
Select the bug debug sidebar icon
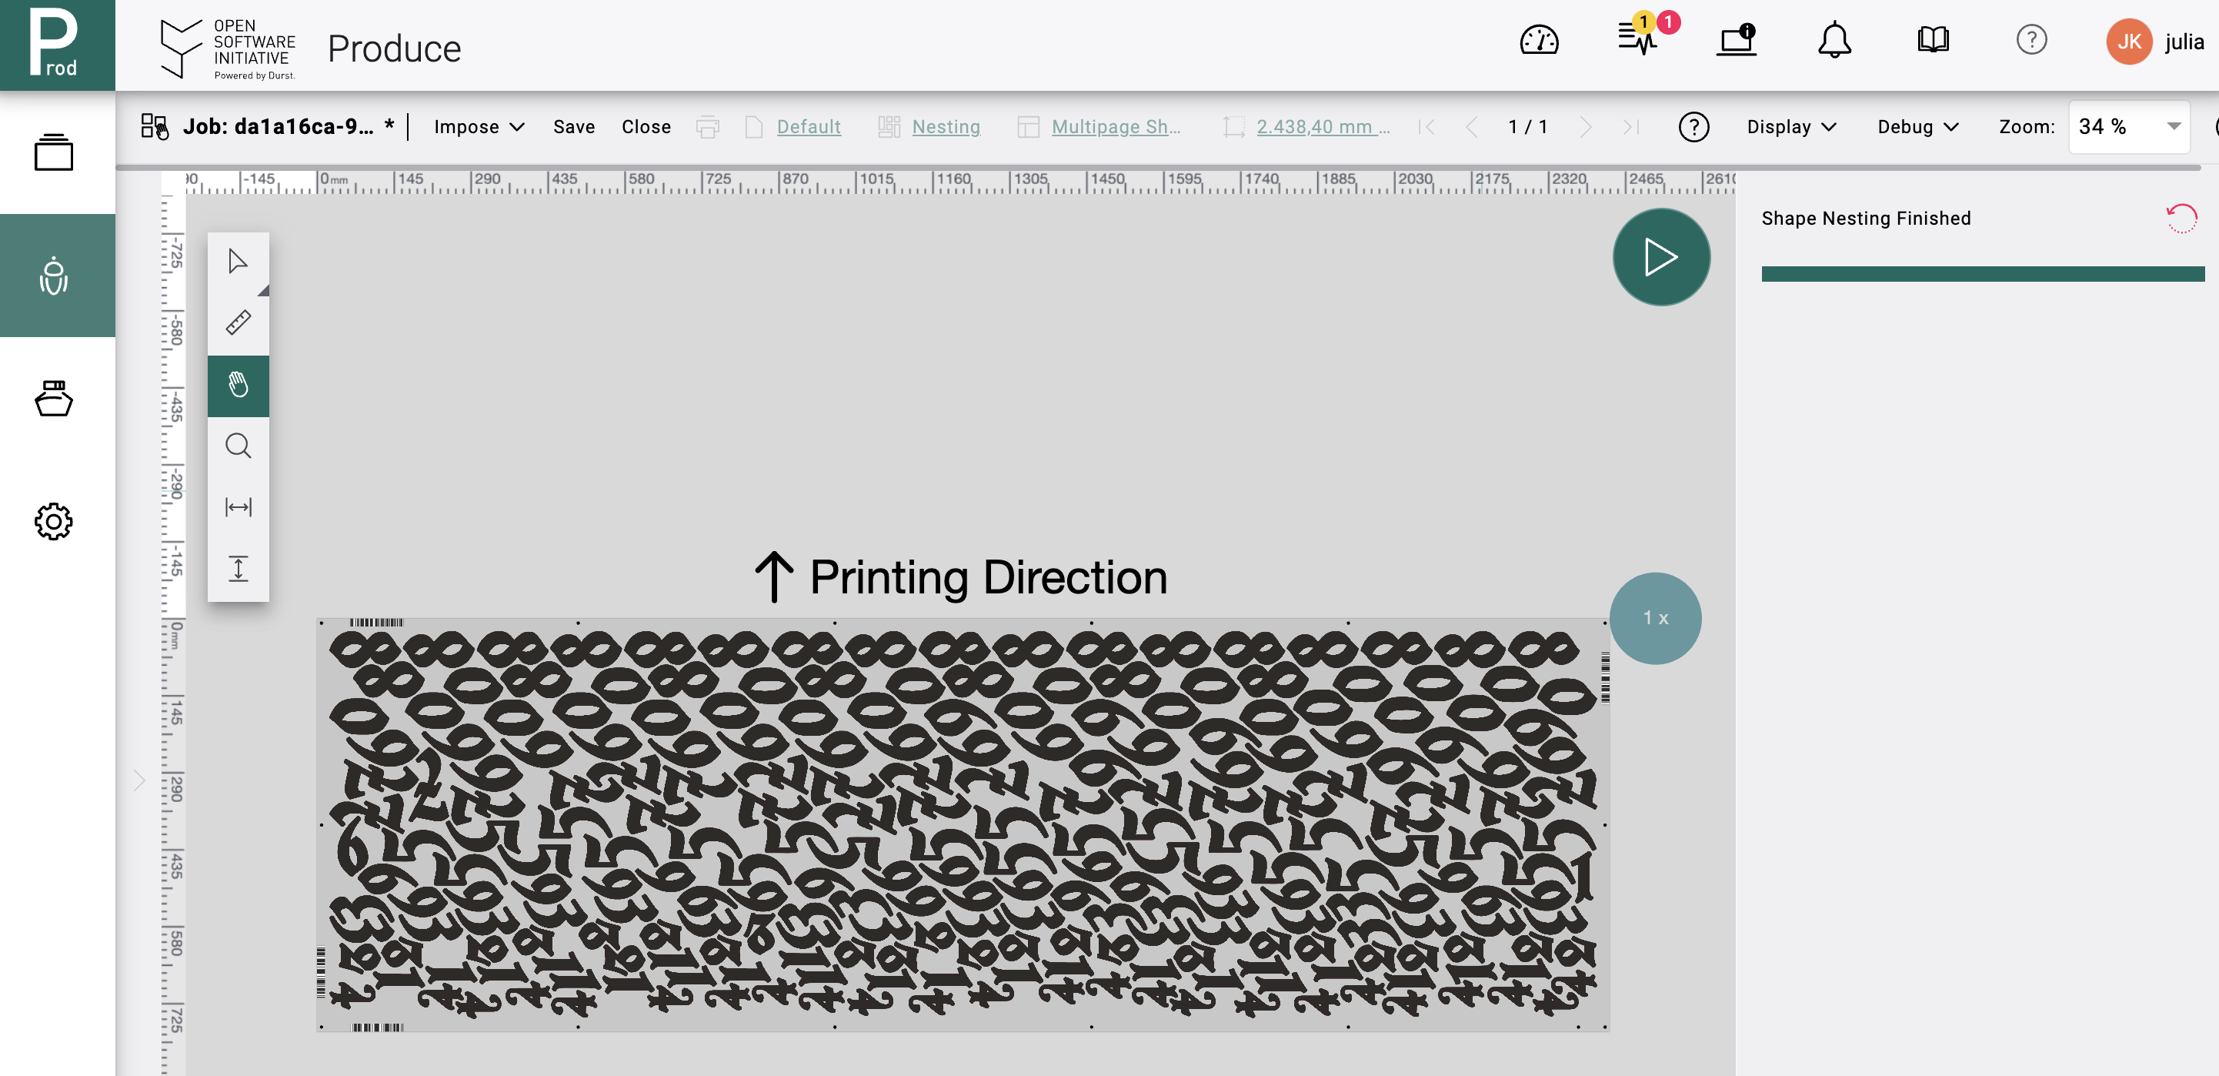pos(53,276)
